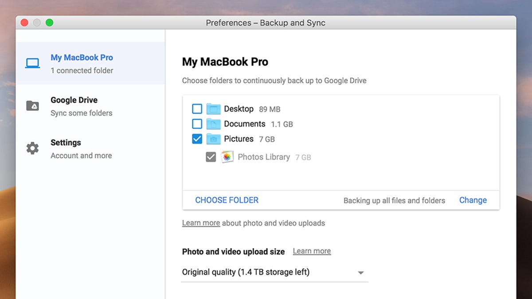Click the Pictures folder name
The height and width of the screenshot is (299, 532).
pyautogui.click(x=239, y=139)
